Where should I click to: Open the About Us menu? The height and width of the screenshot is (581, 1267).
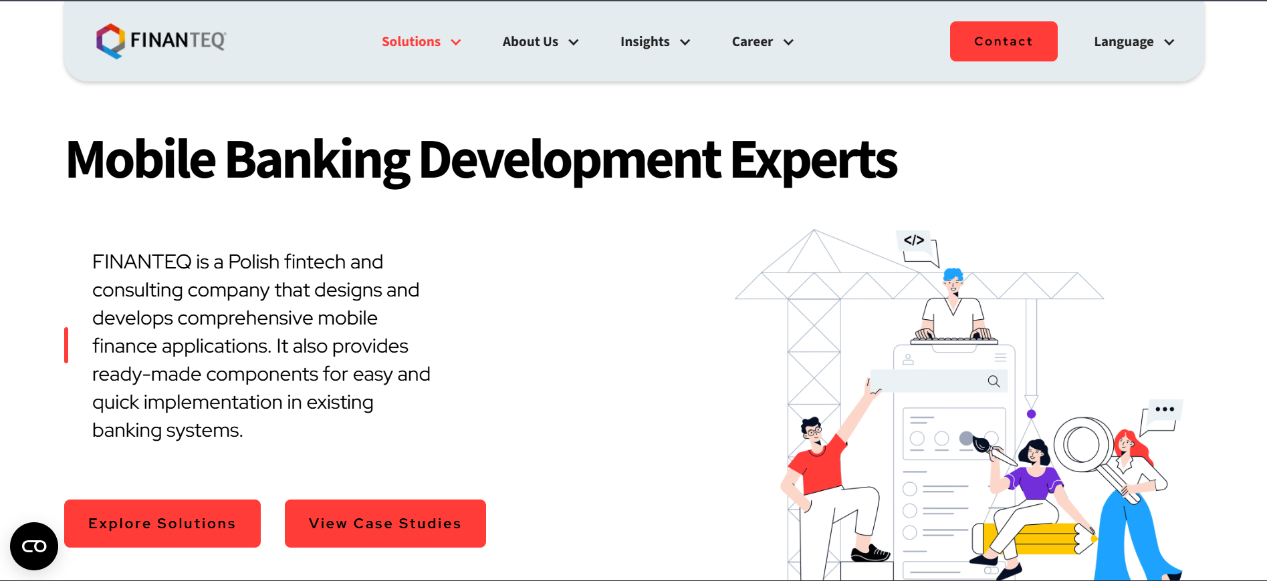tap(530, 41)
